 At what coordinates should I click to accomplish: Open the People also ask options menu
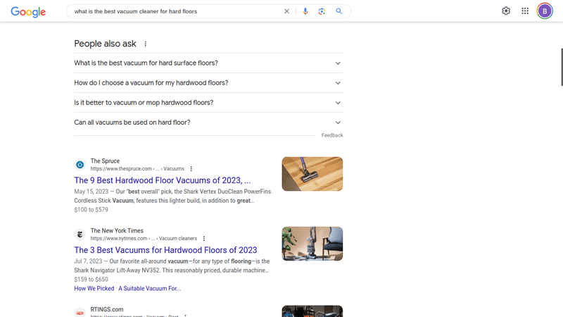coord(146,44)
